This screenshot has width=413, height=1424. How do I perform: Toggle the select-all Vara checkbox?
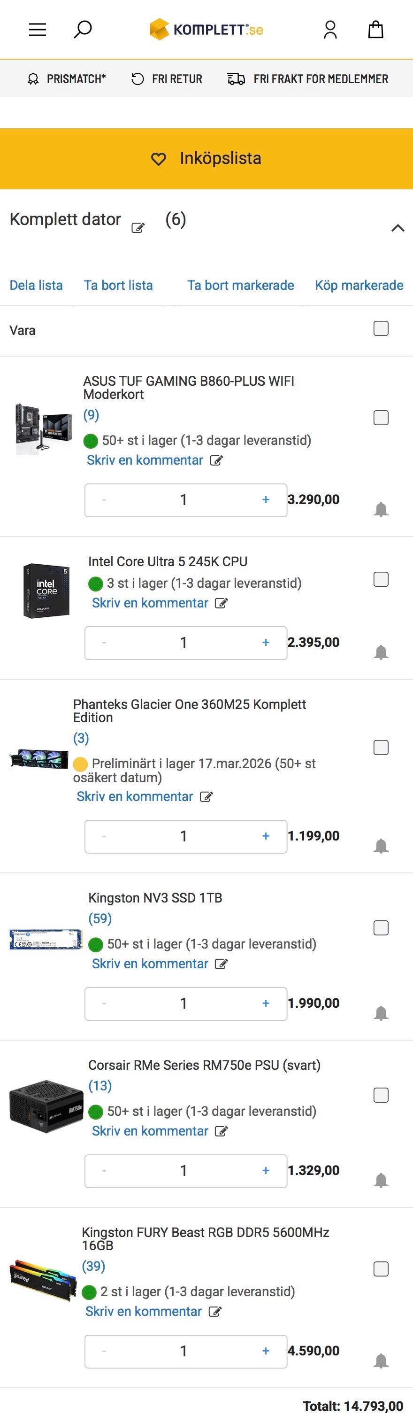pyautogui.click(x=381, y=328)
